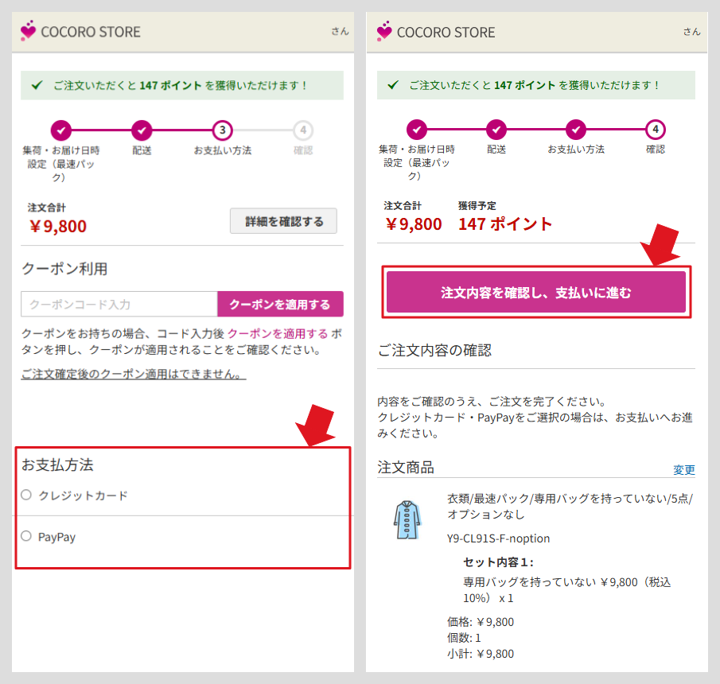Click the クーポンを適用する button
Viewport: 720px width, 684px height.
tap(281, 304)
